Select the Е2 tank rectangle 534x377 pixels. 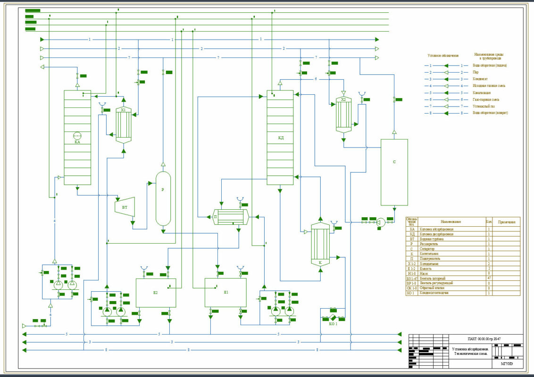tap(156, 293)
